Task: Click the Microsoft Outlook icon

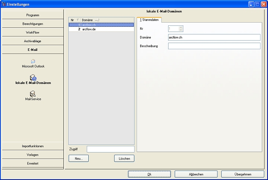Action: [33, 62]
